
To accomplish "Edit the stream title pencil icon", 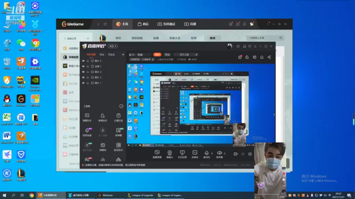I will click(196, 54).
